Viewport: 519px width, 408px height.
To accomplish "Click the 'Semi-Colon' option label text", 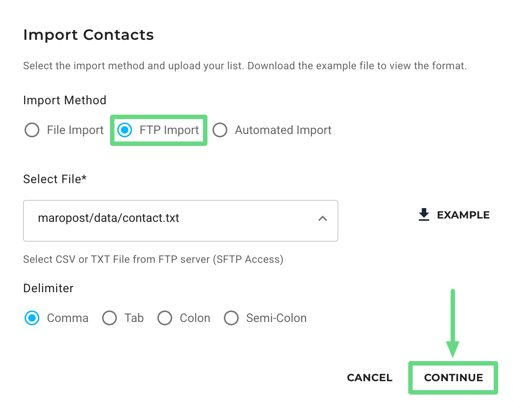I will (276, 318).
